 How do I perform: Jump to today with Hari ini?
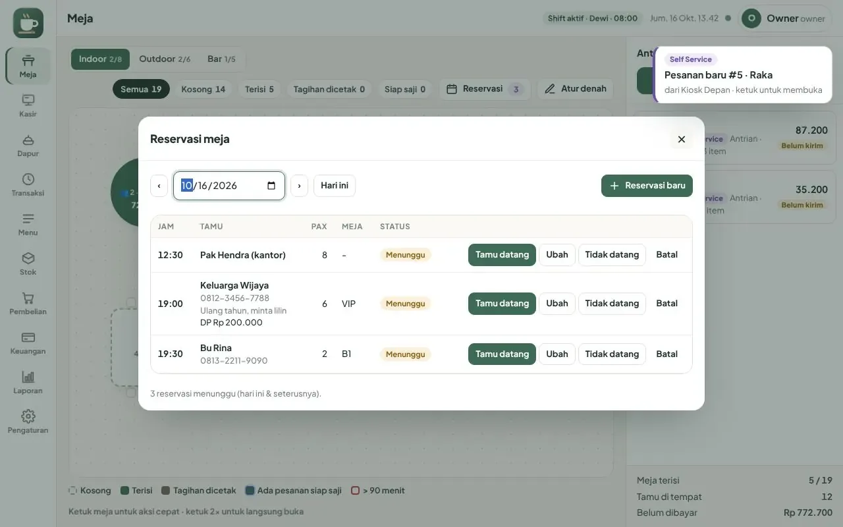[335, 186]
